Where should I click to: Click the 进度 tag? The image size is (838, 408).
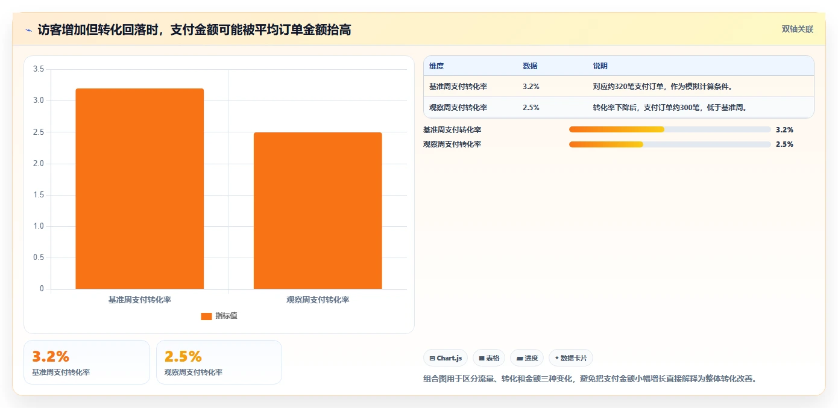coord(527,358)
